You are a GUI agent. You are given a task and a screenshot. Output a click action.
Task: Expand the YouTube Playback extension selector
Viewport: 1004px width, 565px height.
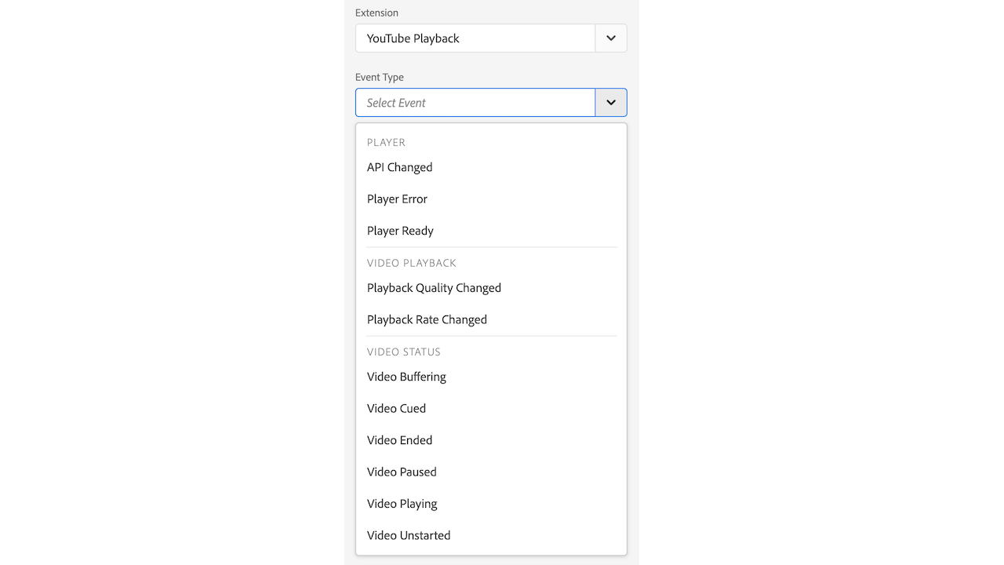point(610,38)
